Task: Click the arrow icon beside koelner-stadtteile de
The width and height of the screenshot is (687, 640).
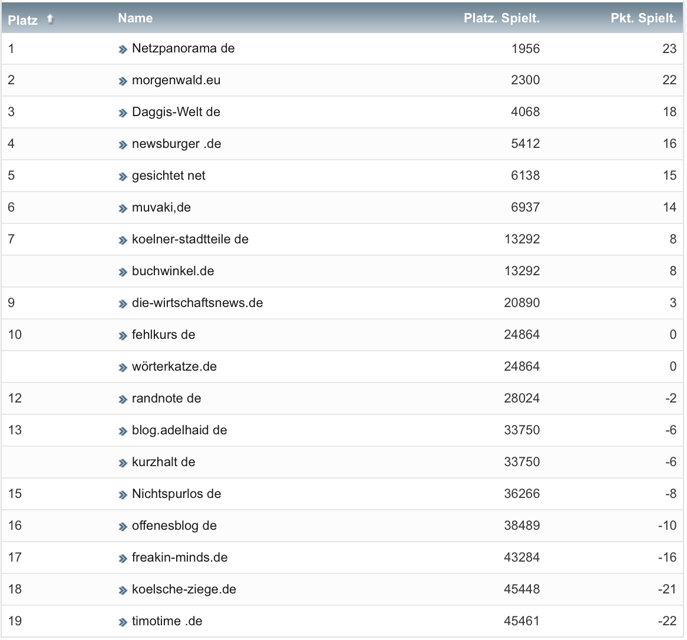Action: (x=123, y=240)
